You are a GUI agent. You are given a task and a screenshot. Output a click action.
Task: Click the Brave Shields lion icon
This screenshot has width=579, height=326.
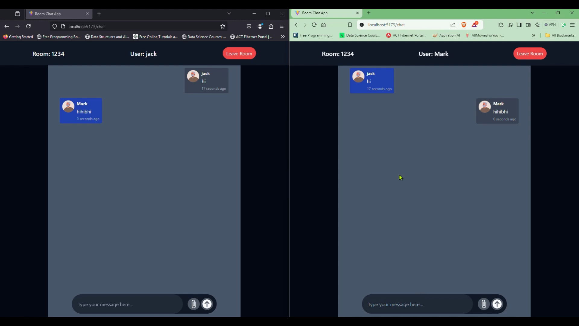pyautogui.click(x=464, y=25)
